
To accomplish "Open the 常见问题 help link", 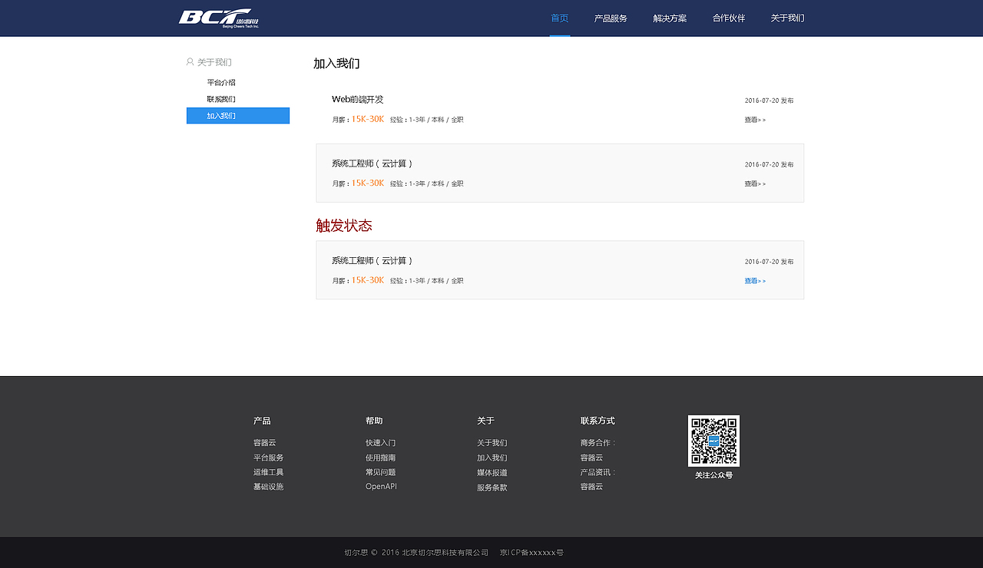I will 380,471.
